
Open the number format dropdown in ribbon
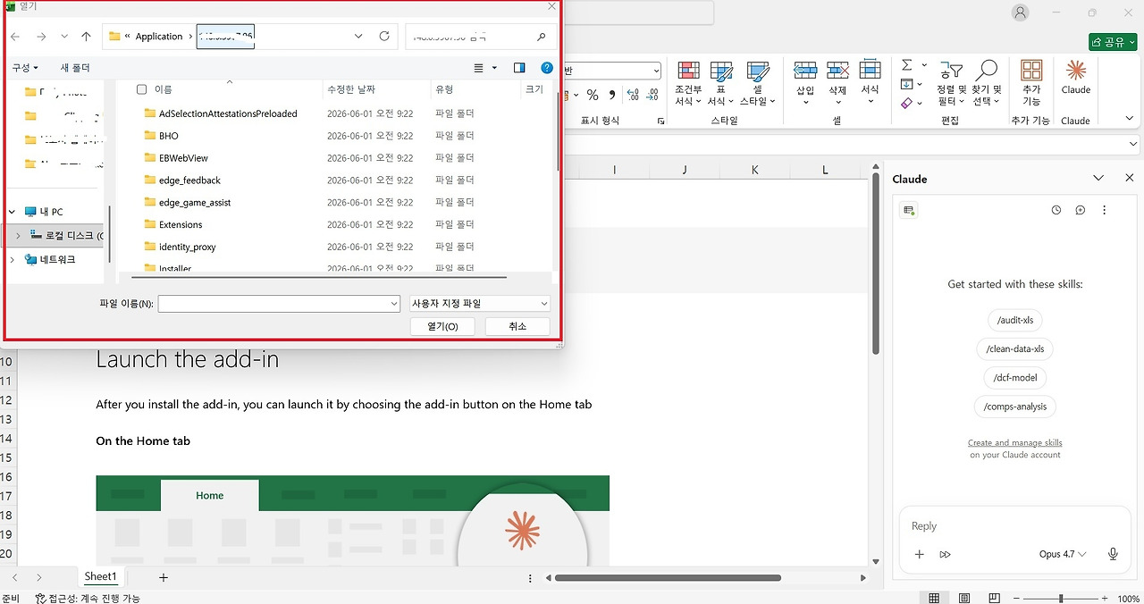[x=656, y=71]
